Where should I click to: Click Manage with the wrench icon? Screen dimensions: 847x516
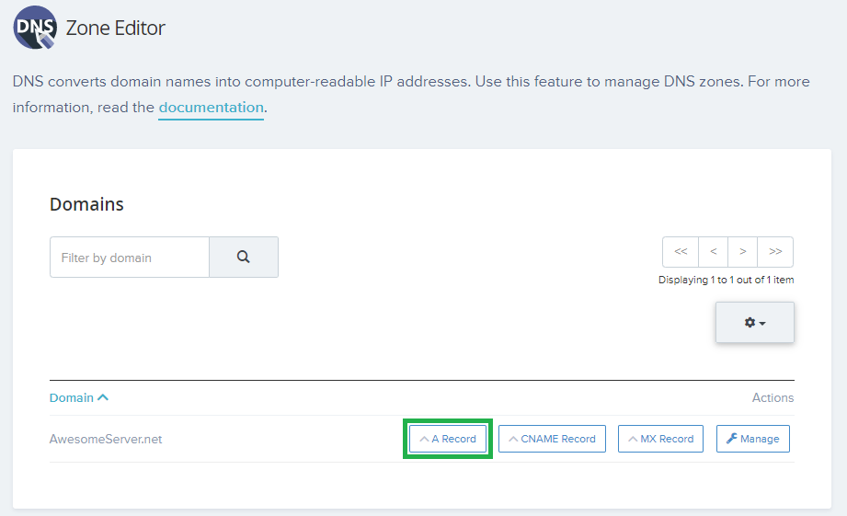click(x=752, y=439)
